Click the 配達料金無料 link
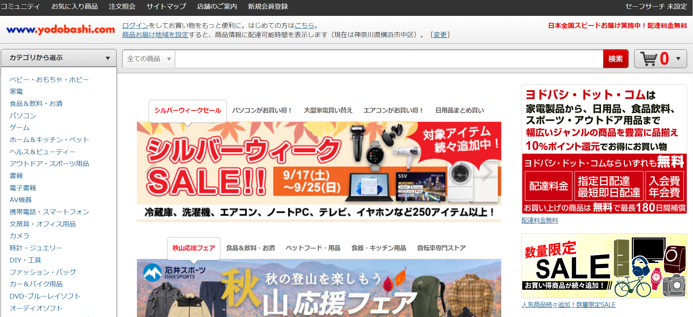Image resolution: width=693 pixels, height=317 pixels. (540, 220)
